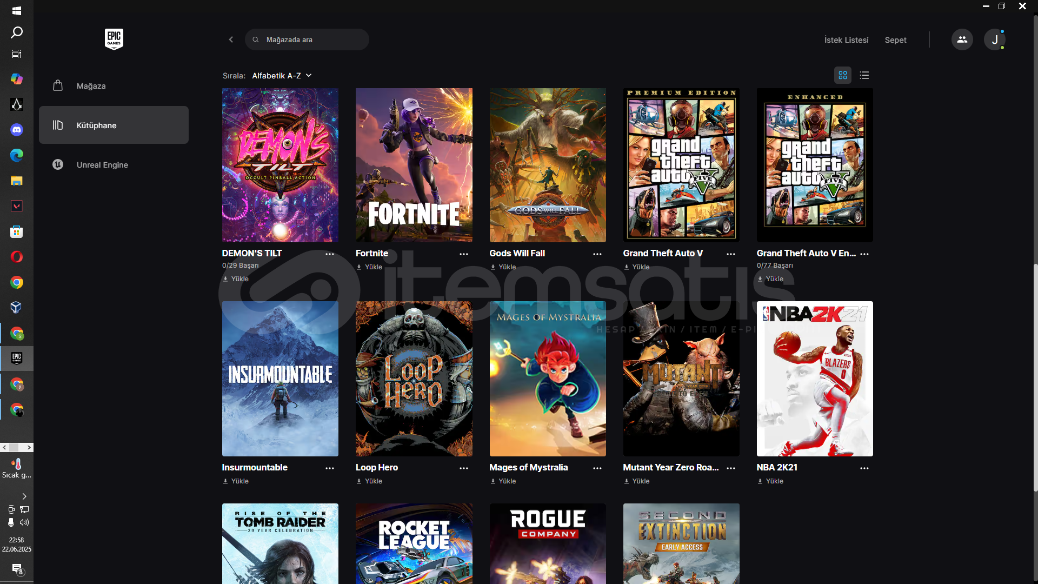Open Grand Theft Auto V options menu

(731, 254)
